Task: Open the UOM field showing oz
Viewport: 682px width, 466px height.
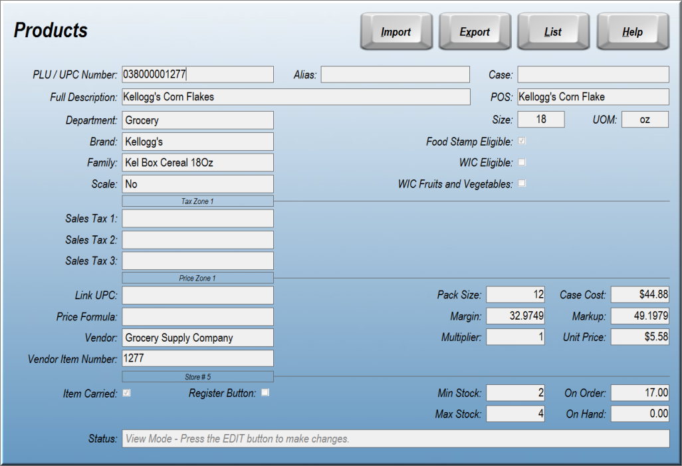Action: click(645, 119)
